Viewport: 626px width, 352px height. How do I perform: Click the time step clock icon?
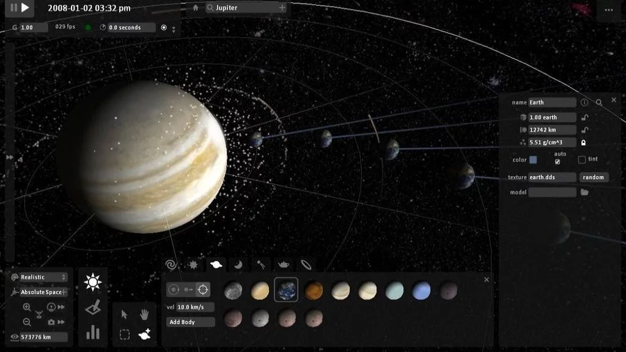click(103, 28)
